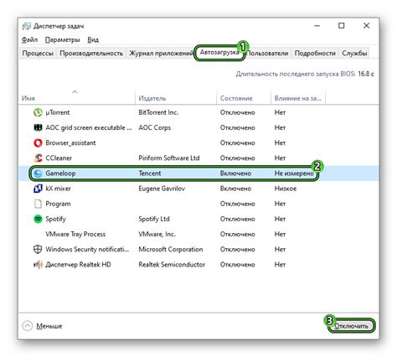The image size is (397, 357).
Task: Click the AOC Corps publisher cell
Action: pos(155,127)
